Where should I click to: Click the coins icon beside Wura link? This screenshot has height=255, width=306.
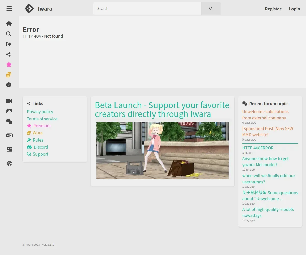click(x=29, y=133)
